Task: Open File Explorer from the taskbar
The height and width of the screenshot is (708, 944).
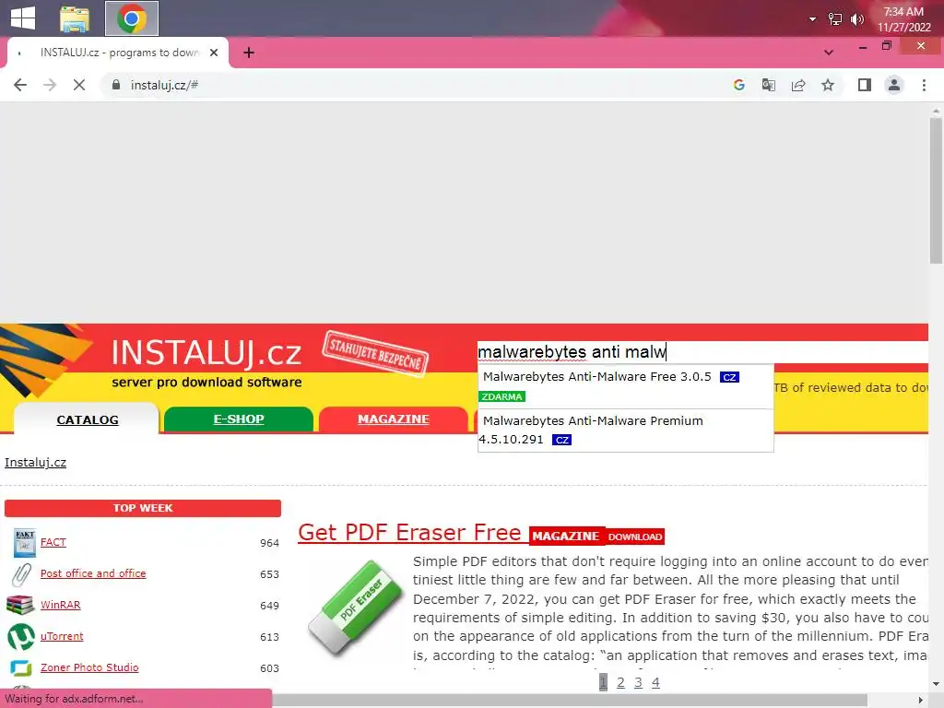Action: (x=75, y=18)
